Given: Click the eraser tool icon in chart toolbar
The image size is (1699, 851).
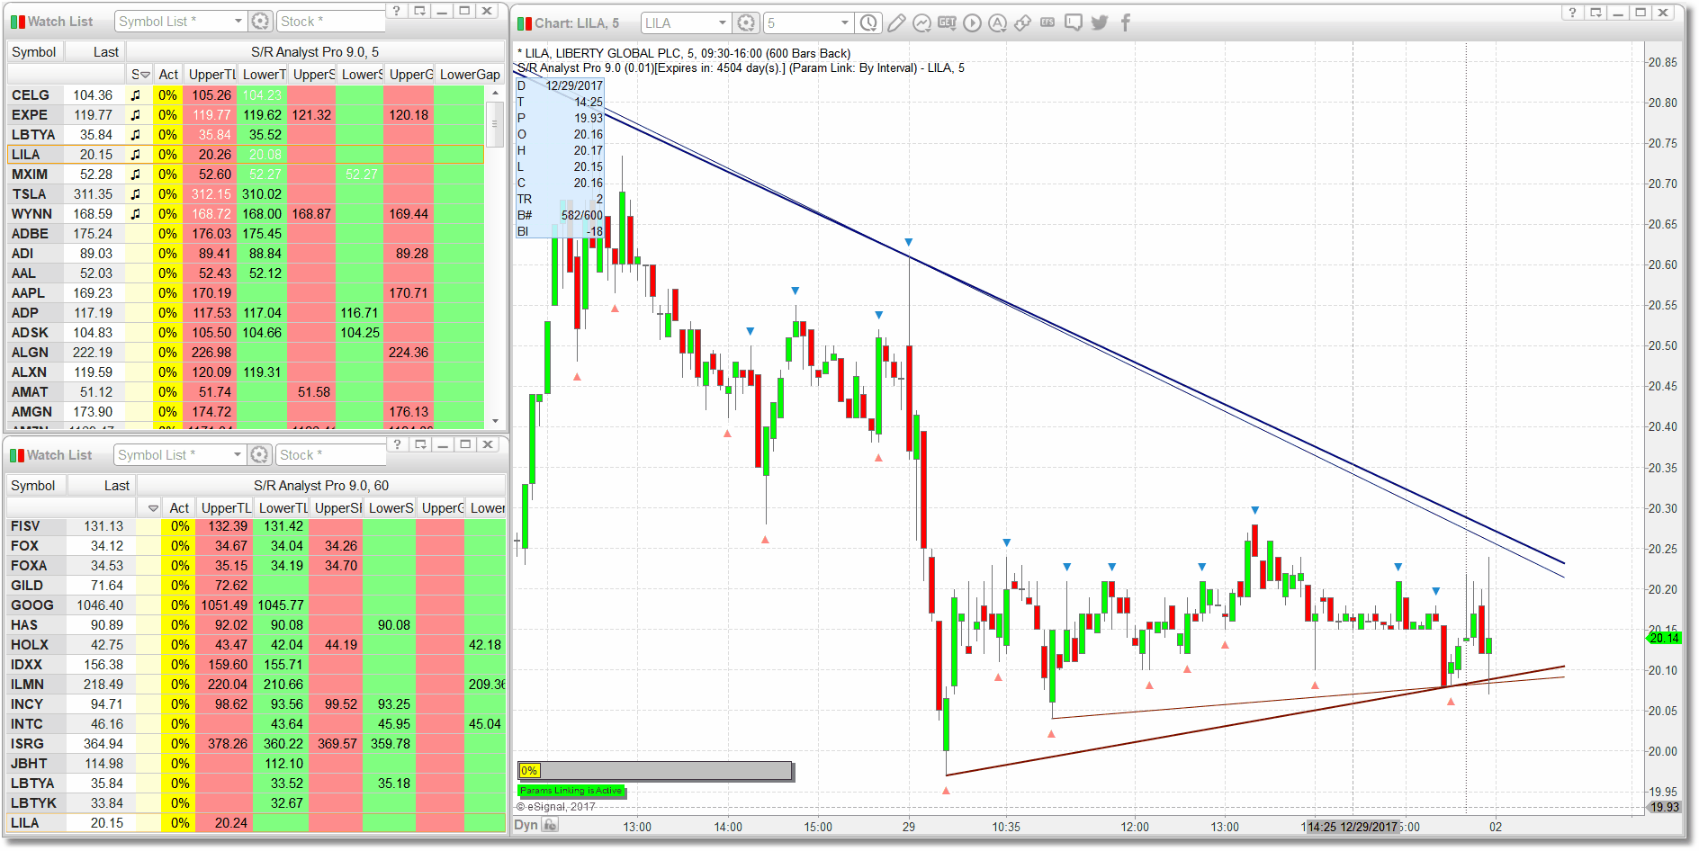Looking at the screenshot, I should 1023,22.
